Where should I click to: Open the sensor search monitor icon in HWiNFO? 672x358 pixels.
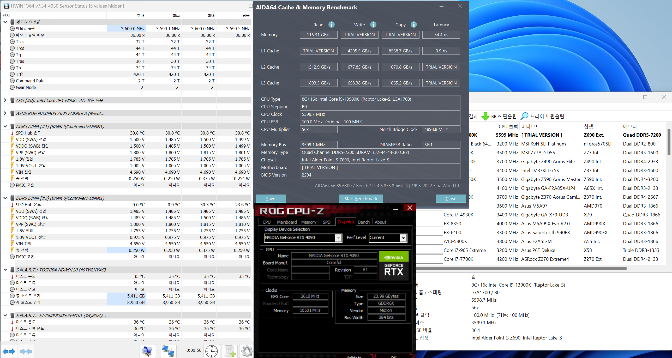[x=147, y=351]
